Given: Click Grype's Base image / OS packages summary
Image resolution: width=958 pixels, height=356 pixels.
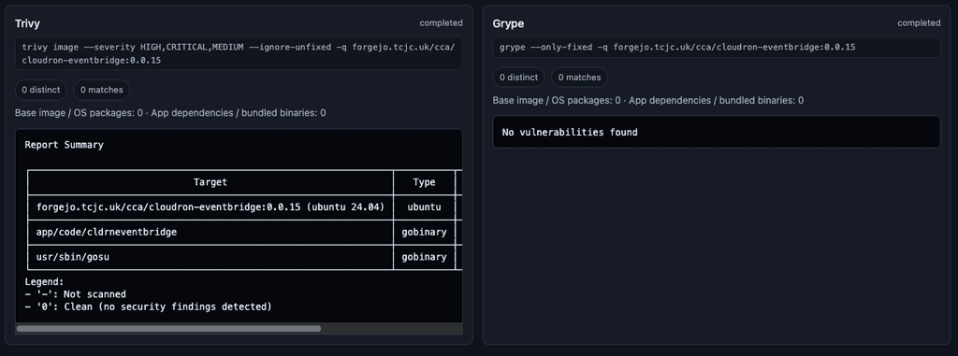Looking at the screenshot, I should click(x=648, y=101).
